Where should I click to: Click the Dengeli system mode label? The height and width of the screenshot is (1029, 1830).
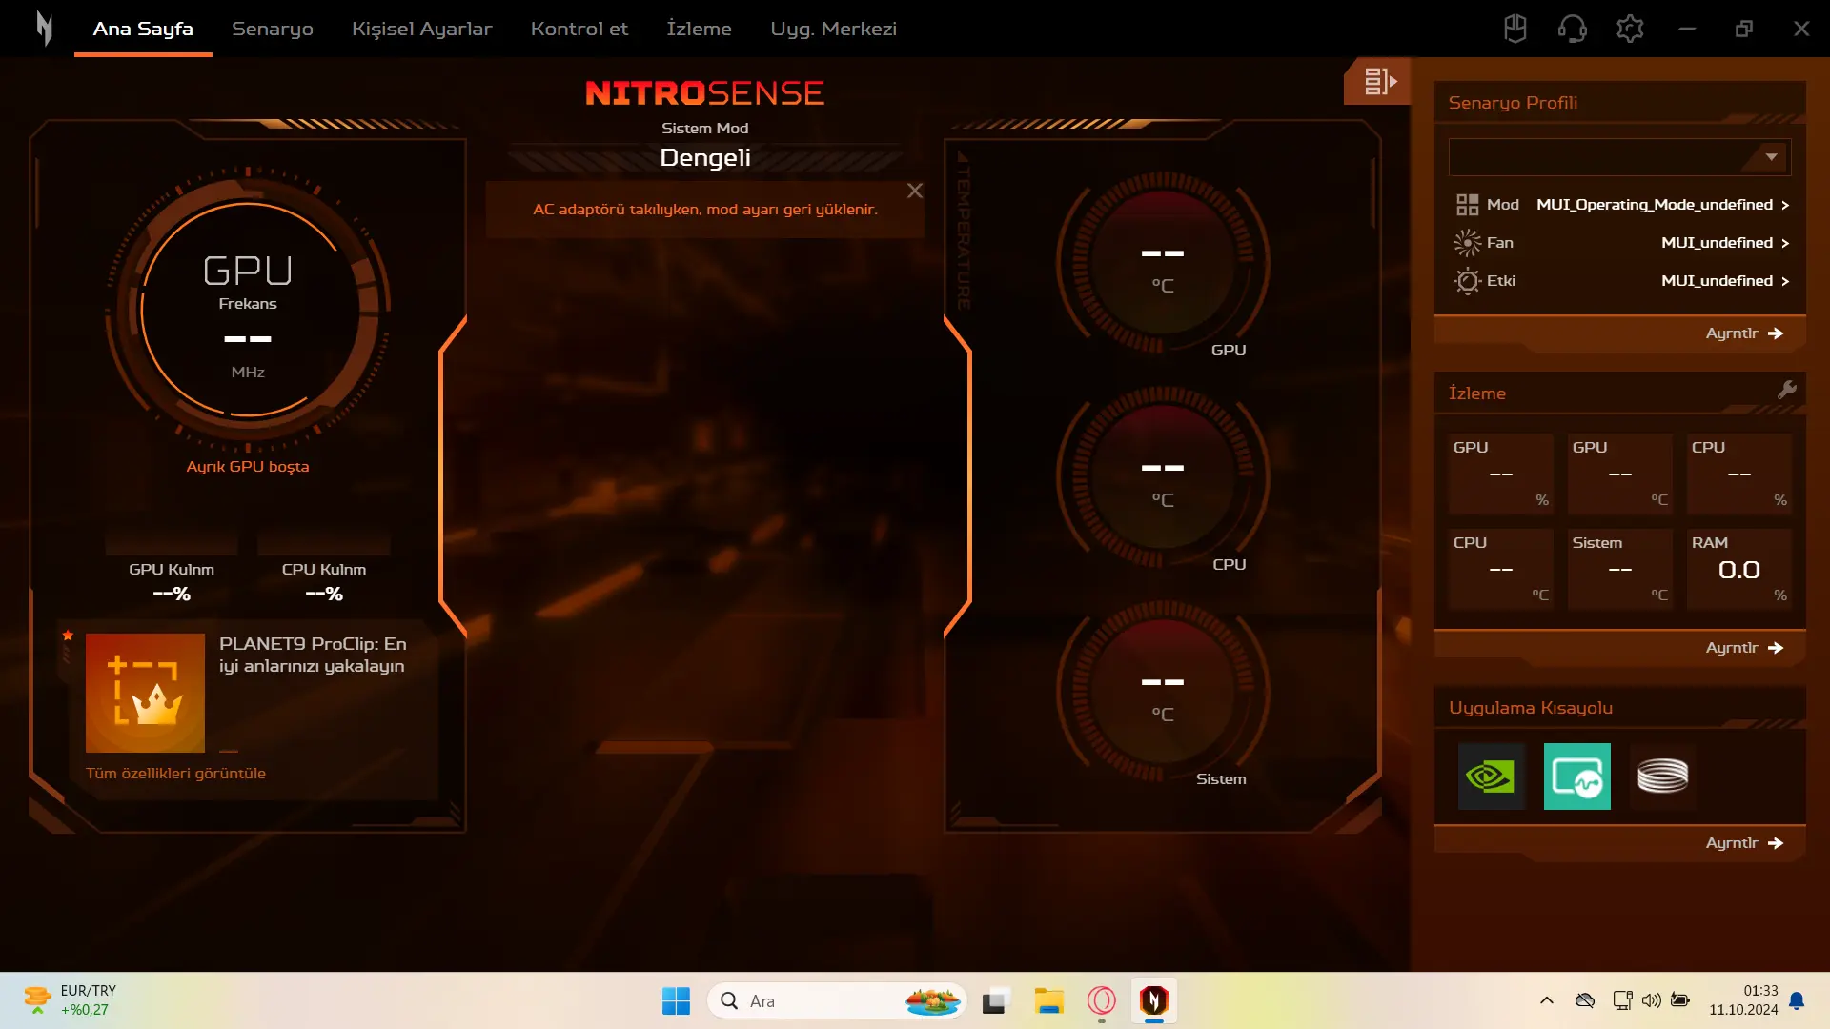coord(705,157)
